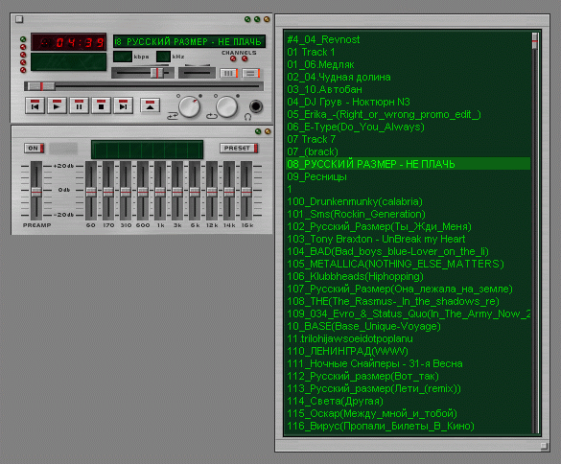561x464 pixels.
Task: Select 109_034_Evro & Status_Quo entry
Action: coord(409,313)
